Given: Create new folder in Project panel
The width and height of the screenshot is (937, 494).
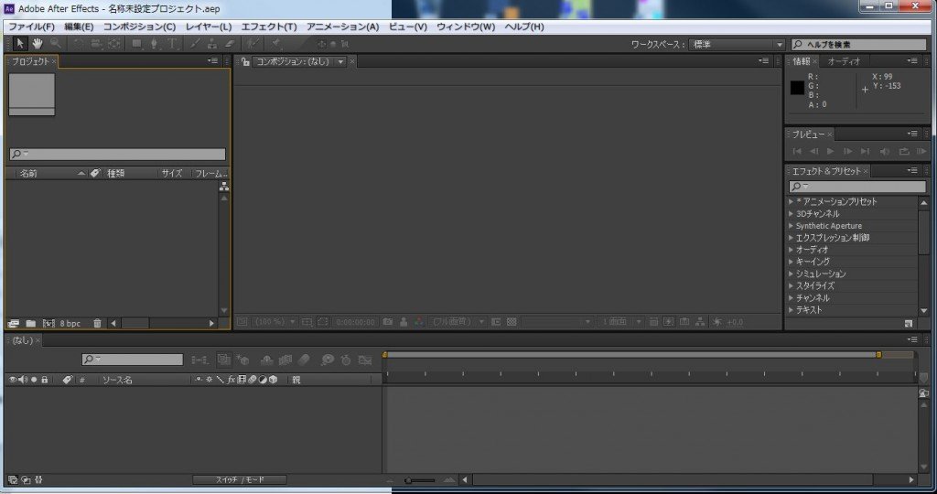Looking at the screenshot, I should click(30, 323).
